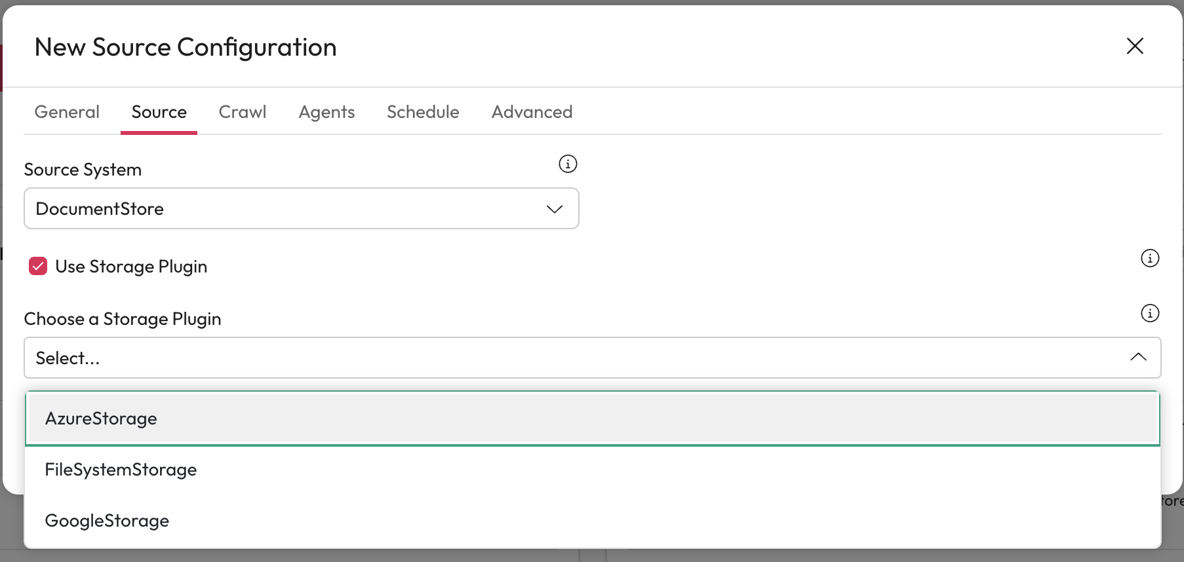Pick GoogleStorage as the storage plugin
Image resolution: width=1184 pixels, height=562 pixels.
(x=107, y=521)
